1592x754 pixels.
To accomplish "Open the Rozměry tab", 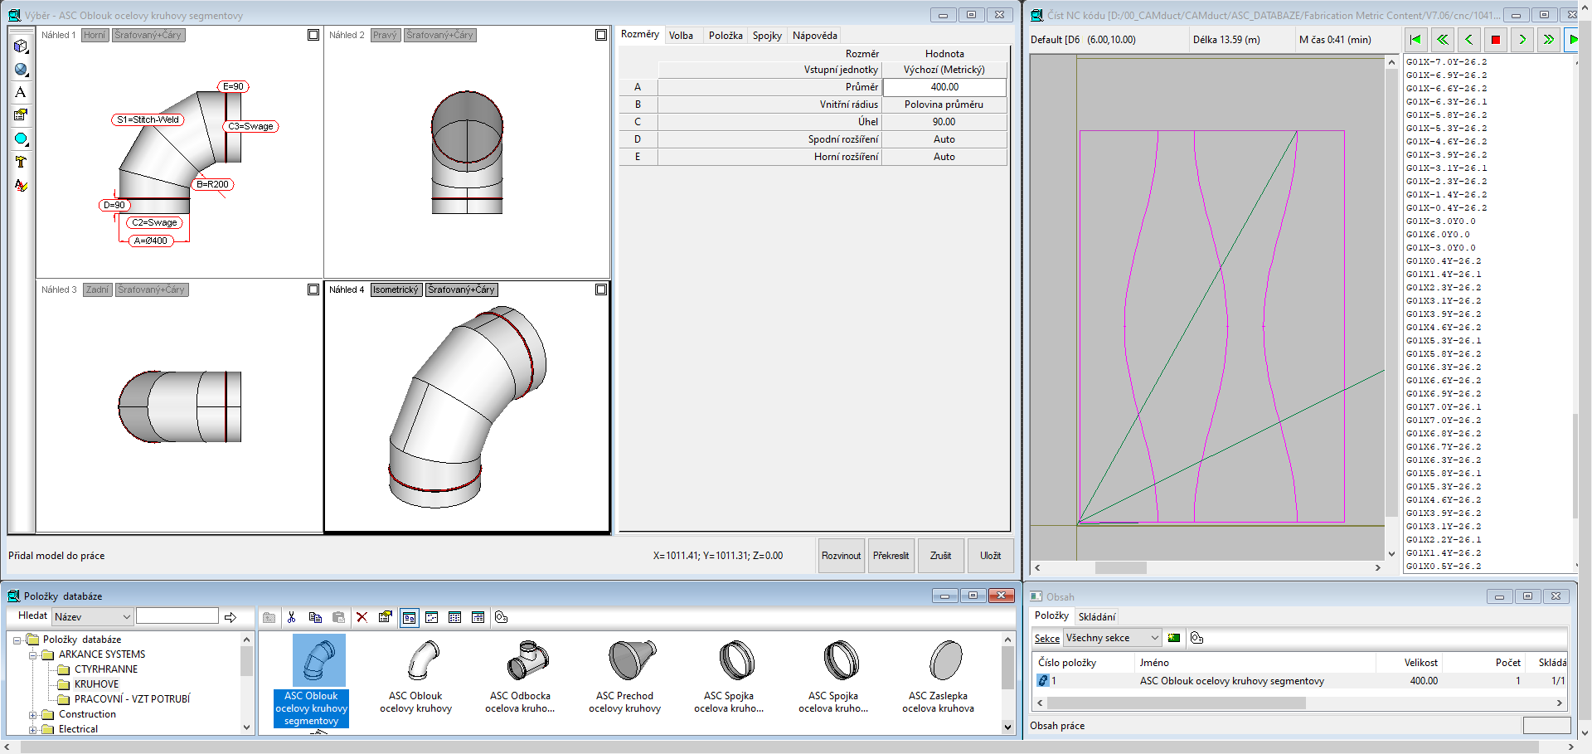I will point(639,34).
